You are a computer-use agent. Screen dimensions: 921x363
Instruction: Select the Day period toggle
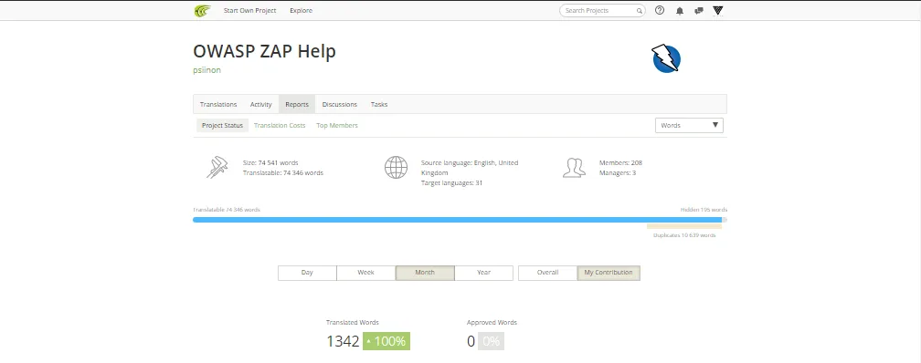(x=307, y=273)
